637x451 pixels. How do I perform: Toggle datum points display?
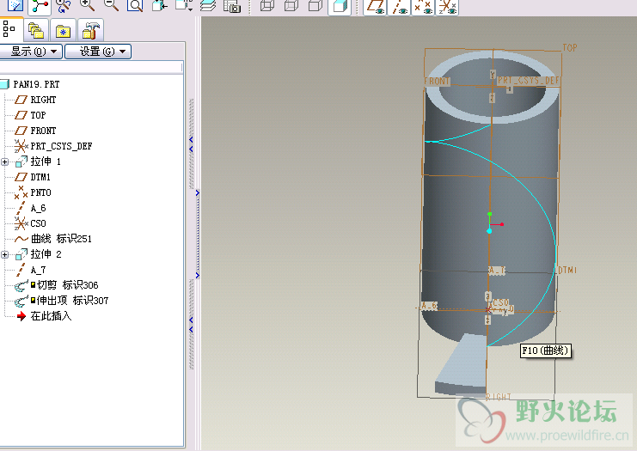click(423, 7)
